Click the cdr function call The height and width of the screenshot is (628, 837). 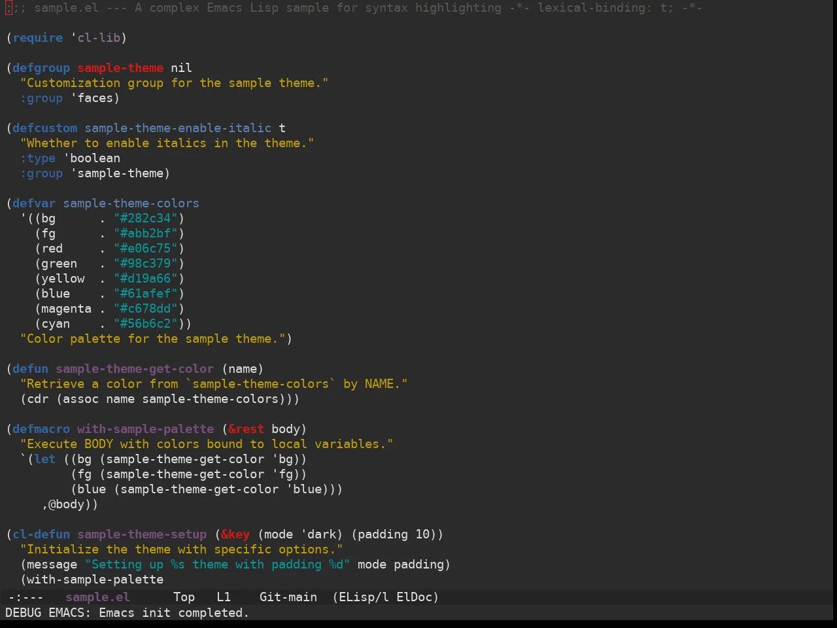point(38,399)
